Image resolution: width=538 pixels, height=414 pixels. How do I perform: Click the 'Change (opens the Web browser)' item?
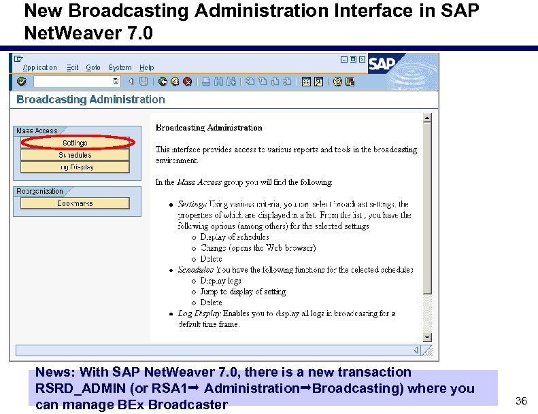pos(258,247)
